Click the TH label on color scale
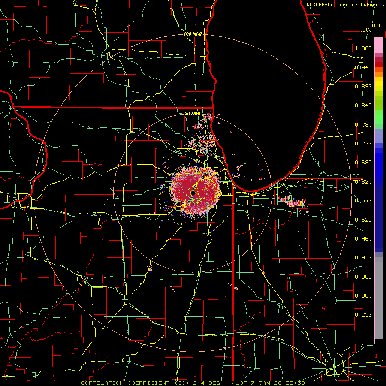386x386 pixels. [x=368, y=334]
